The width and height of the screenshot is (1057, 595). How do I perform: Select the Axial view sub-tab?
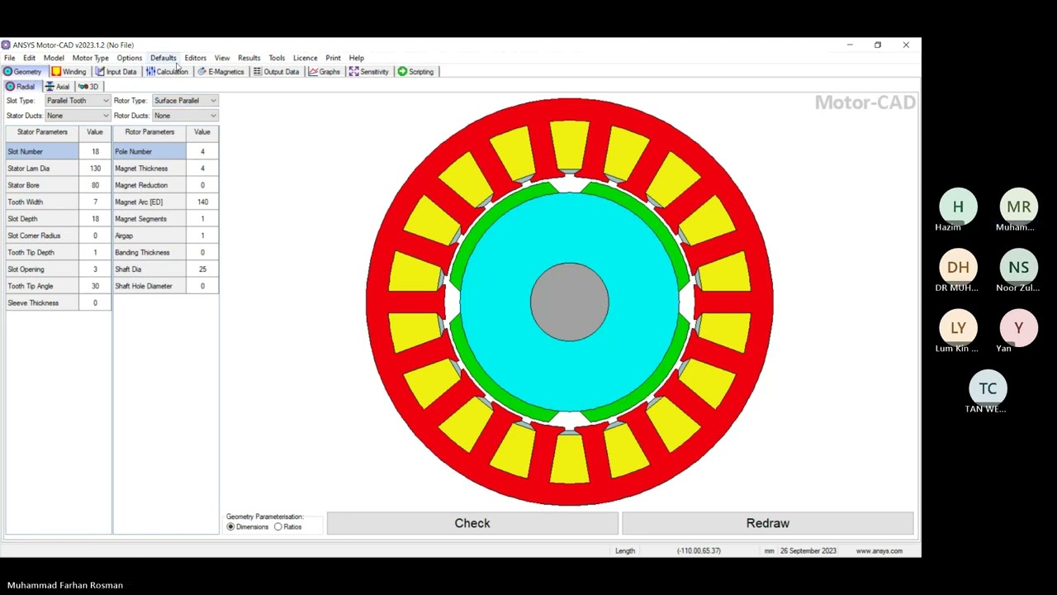tap(57, 87)
